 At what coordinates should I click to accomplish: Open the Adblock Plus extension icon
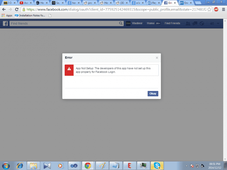click(216, 9)
